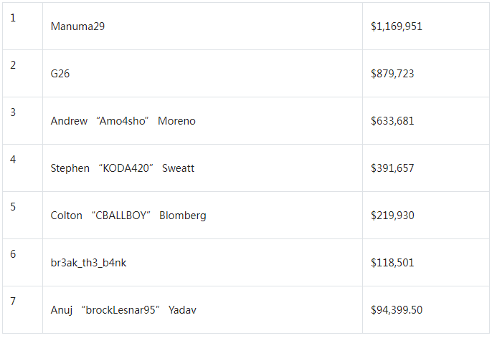Click the rank number 4 cell
This screenshot has height=338, width=492.
[x=23, y=168]
